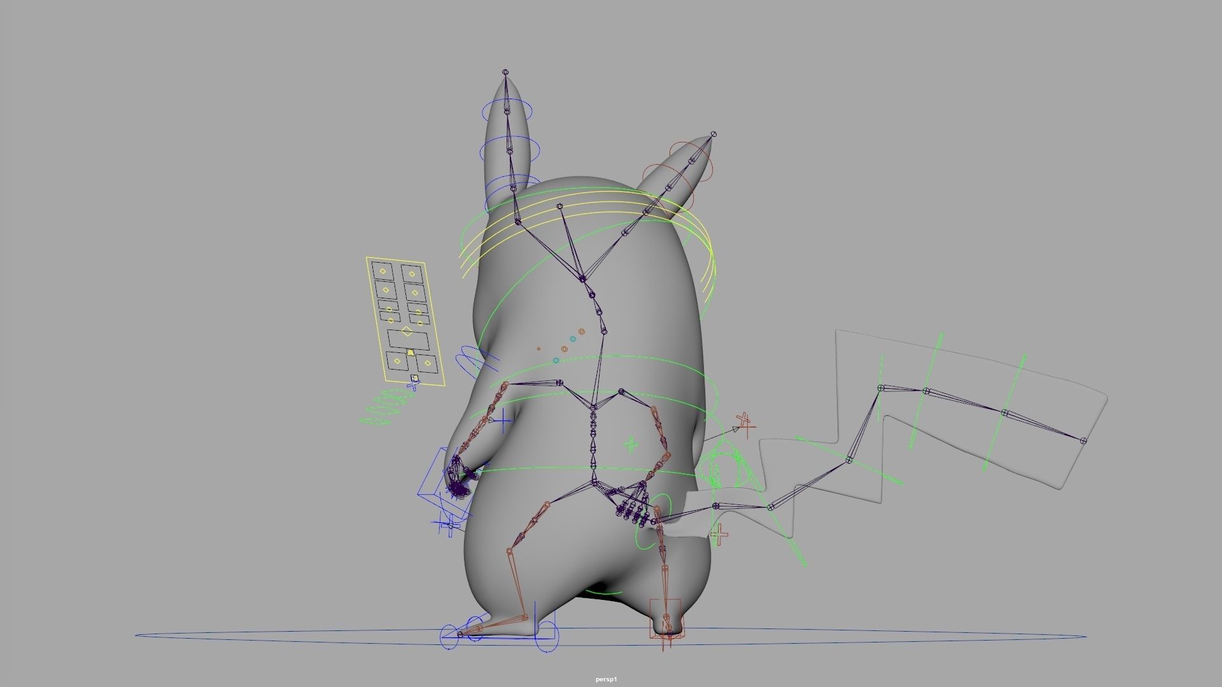Select the large blue ground circle root control

610,635
